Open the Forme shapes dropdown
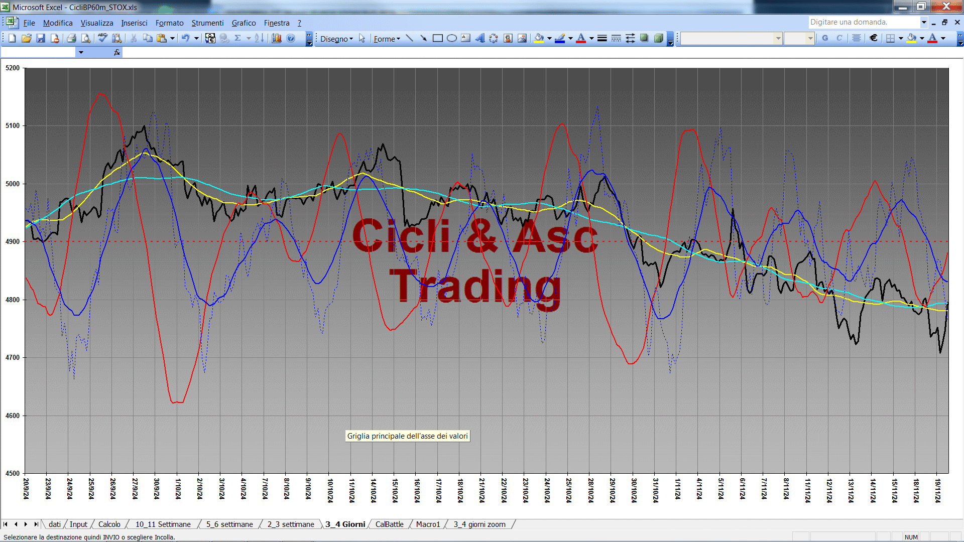964x542 pixels. tap(387, 39)
